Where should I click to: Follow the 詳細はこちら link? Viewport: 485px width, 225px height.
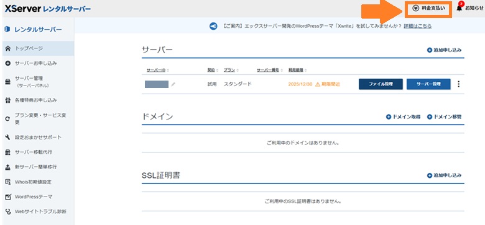[418, 26]
